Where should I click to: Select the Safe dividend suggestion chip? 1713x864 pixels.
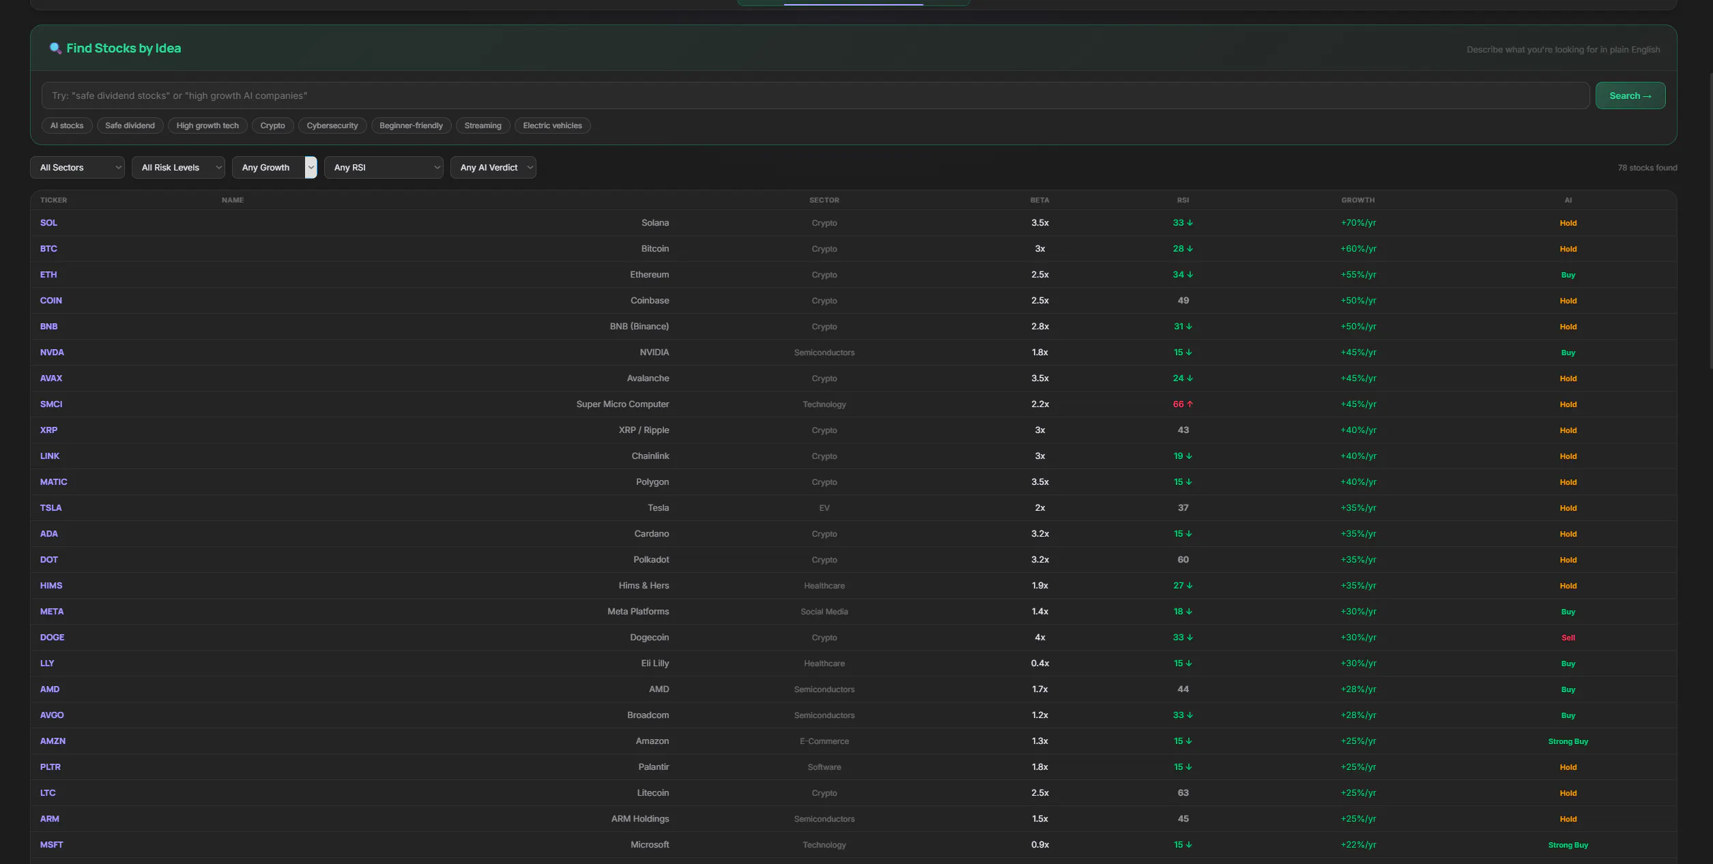pyautogui.click(x=130, y=125)
